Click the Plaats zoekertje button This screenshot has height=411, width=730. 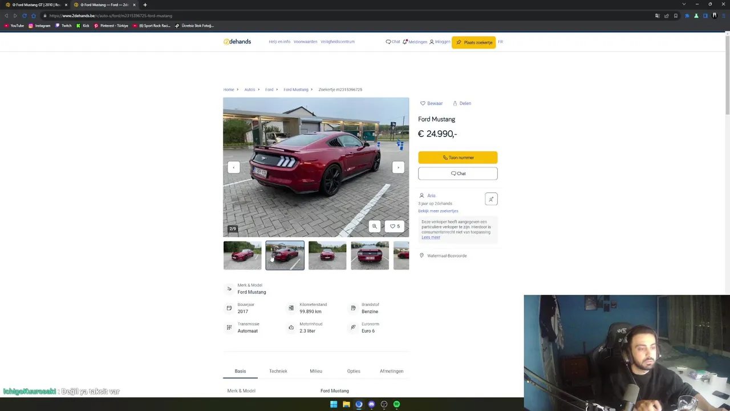point(474,42)
